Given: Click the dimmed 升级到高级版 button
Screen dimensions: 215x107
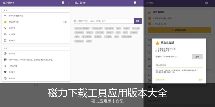Looking at the screenshot, I should 179,30.
